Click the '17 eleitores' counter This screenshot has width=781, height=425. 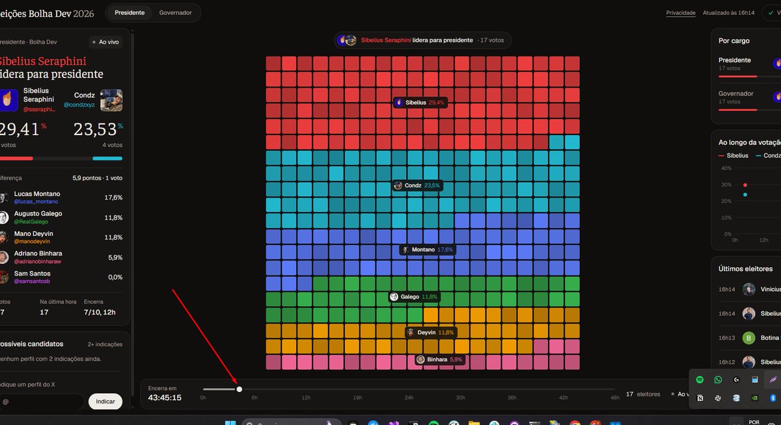[x=643, y=394]
